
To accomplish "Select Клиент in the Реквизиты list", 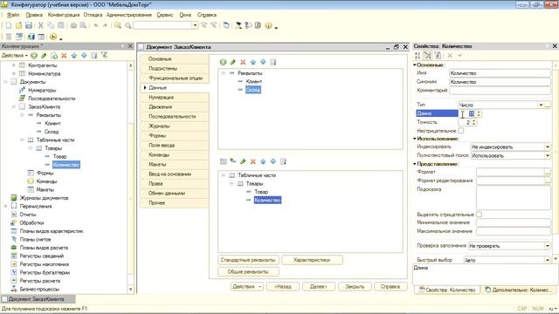I will pos(254,81).
